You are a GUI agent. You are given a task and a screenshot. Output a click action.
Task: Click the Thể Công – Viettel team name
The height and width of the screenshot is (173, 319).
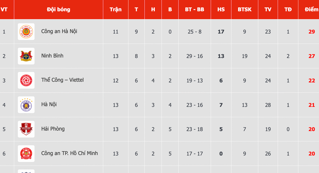[62, 80]
